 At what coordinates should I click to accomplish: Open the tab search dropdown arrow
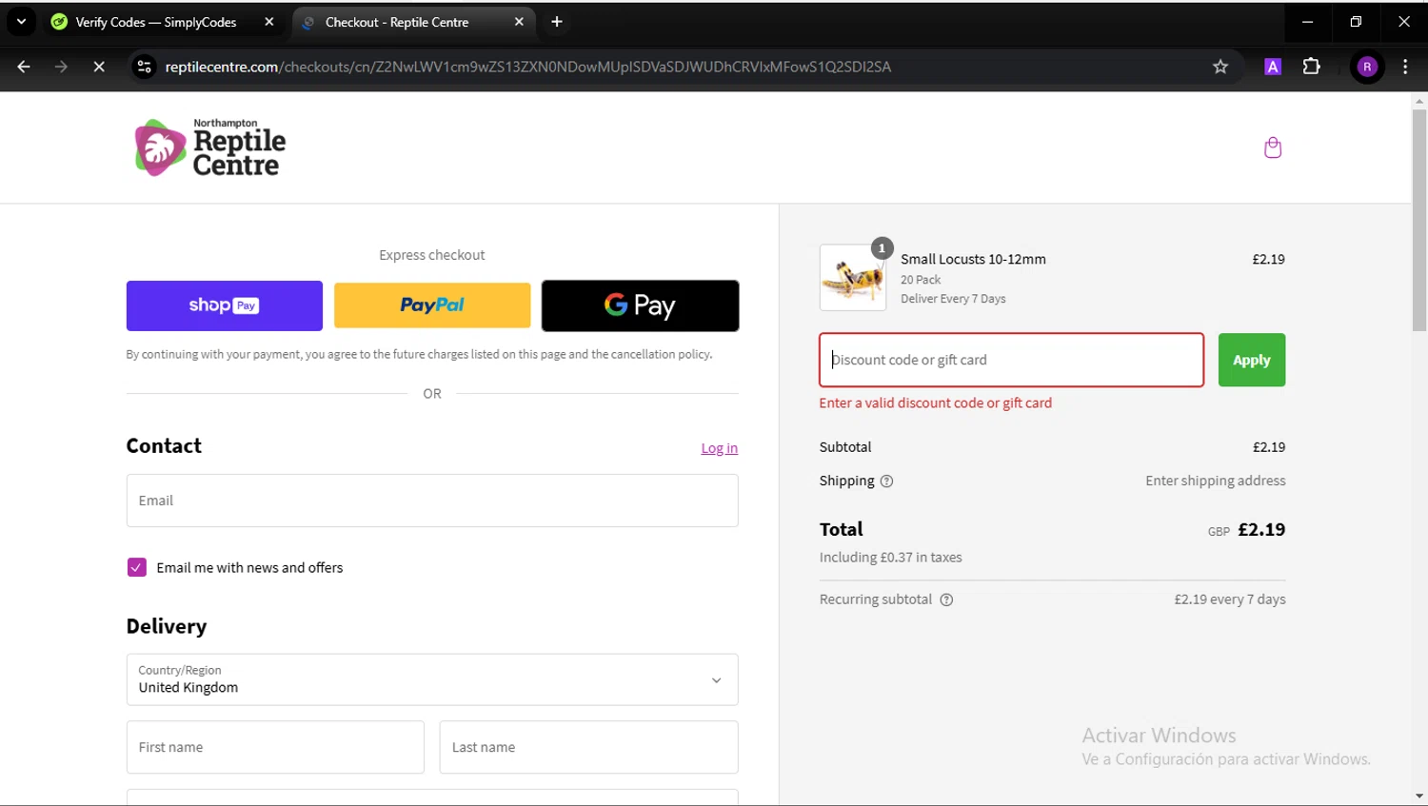[21, 21]
